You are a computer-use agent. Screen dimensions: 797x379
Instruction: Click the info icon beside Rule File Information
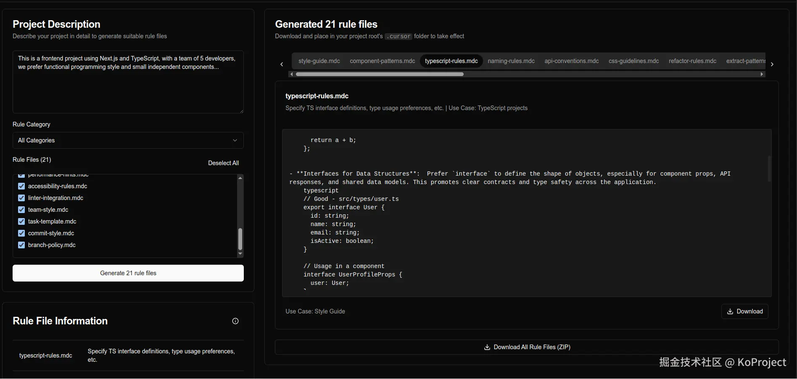pyautogui.click(x=235, y=321)
